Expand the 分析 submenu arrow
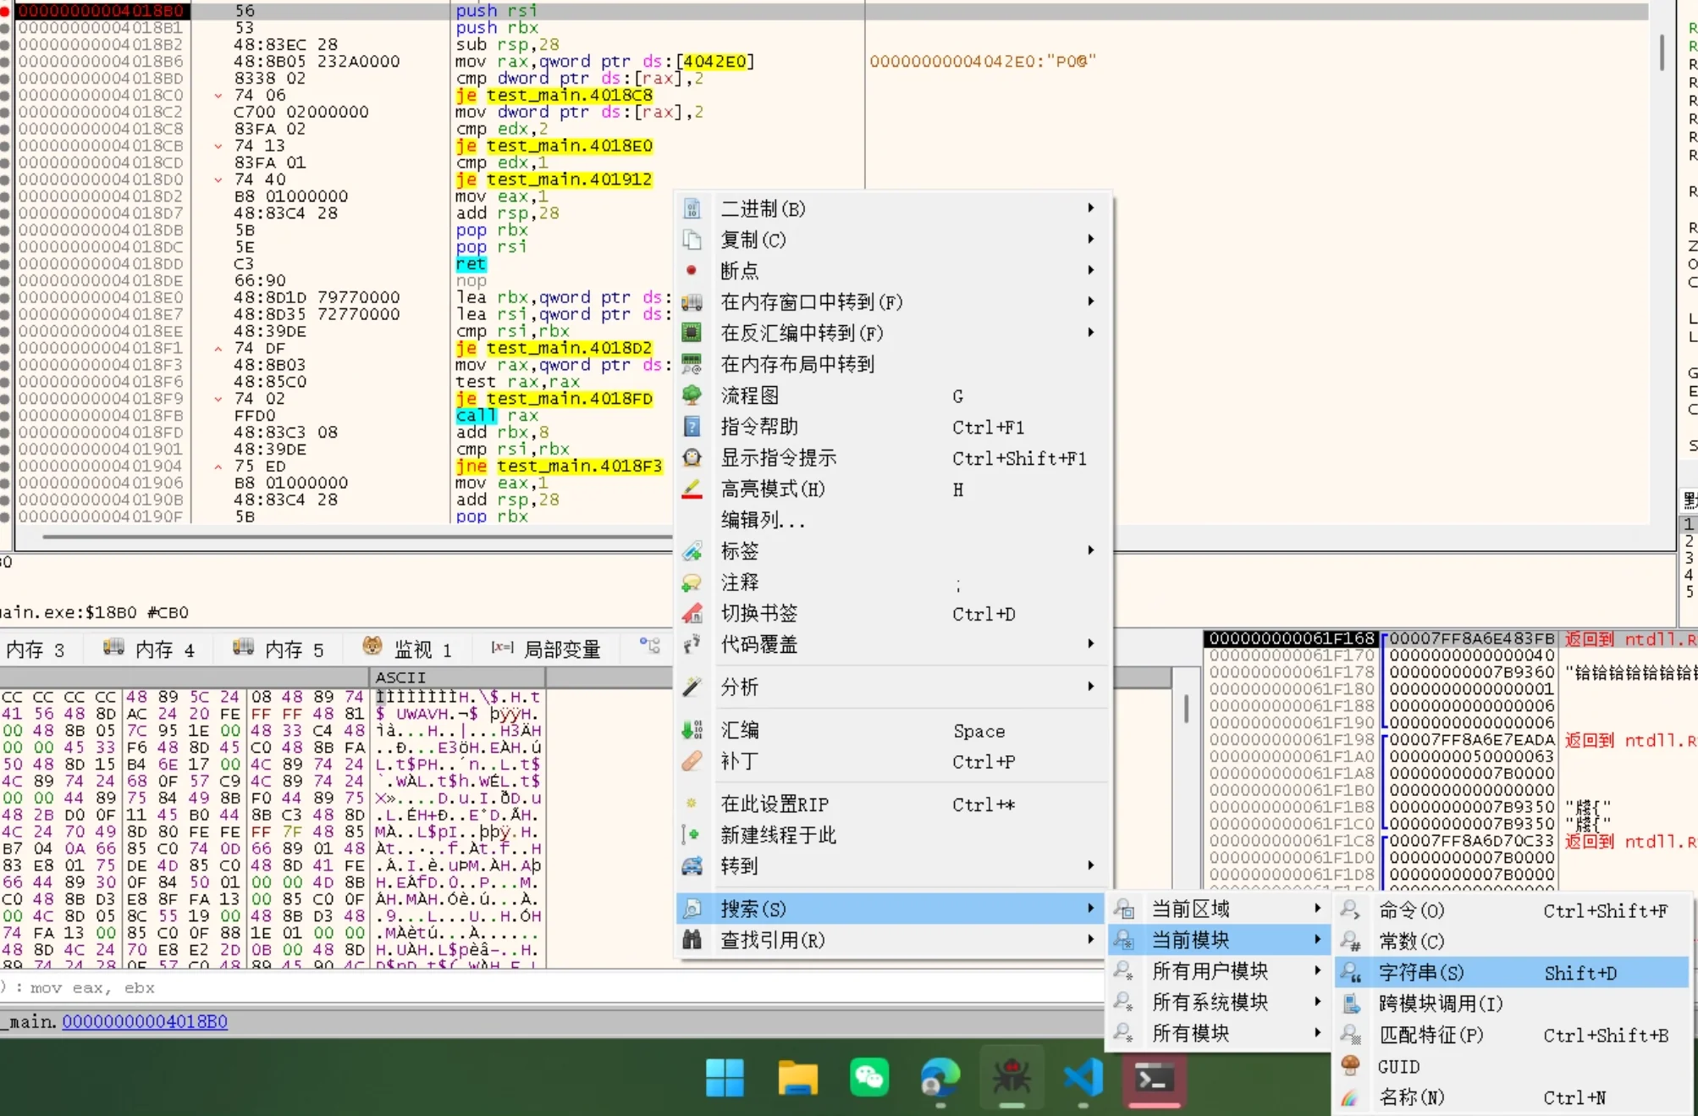Image resolution: width=1698 pixels, height=1116 pixels. (x=1090, y=687)
